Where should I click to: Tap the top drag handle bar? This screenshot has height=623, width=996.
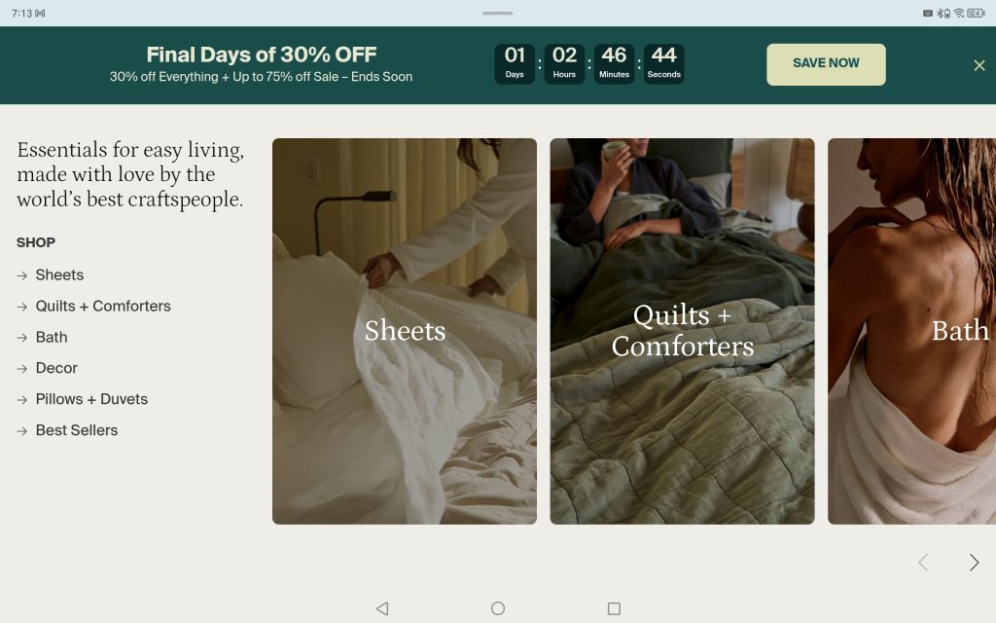pyautogui.click(x=497, y=13)
